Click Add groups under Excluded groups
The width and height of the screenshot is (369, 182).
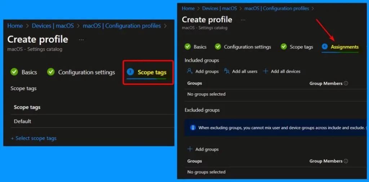203,149
